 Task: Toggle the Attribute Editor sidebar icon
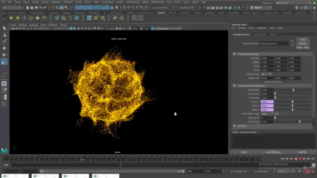pyautogui.click(x=306, y=8)
